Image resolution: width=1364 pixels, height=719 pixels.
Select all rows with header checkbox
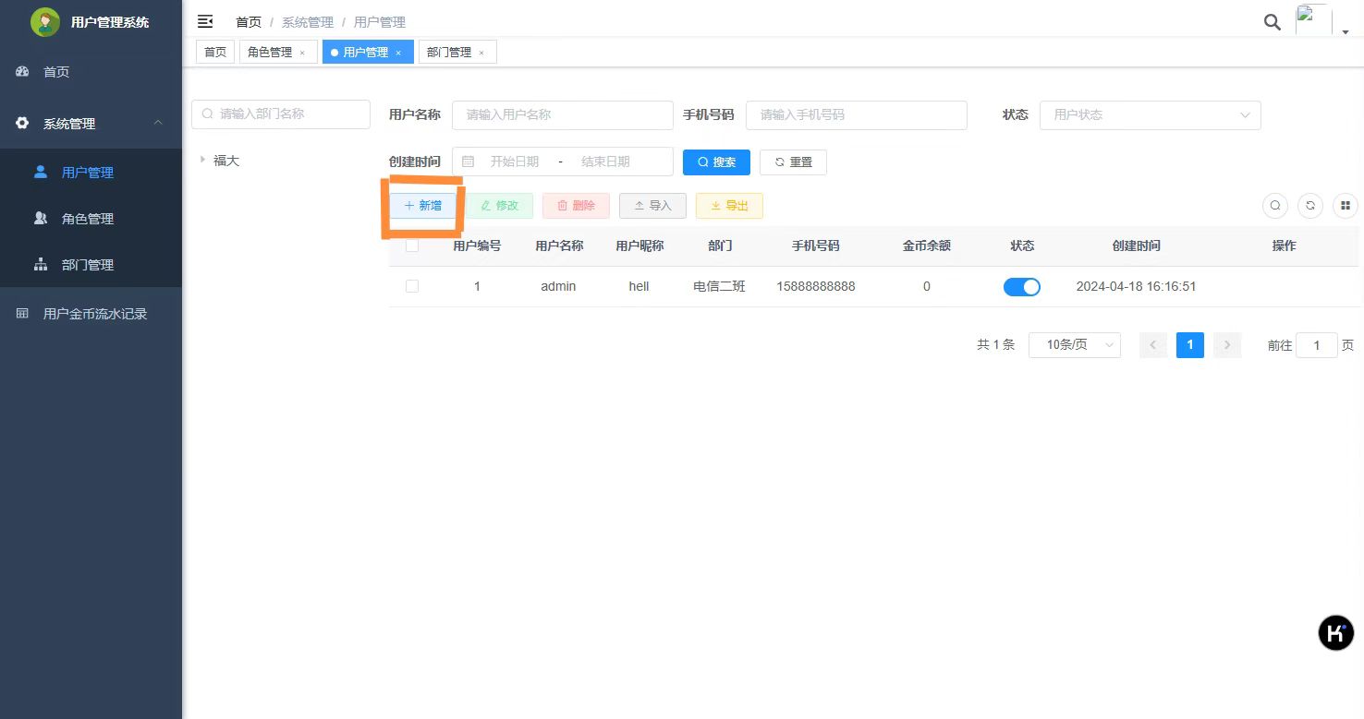pyautogui.click(x=412, y=246)
